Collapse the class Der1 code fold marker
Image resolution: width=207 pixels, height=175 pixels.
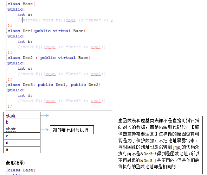(x=7, y=31)
